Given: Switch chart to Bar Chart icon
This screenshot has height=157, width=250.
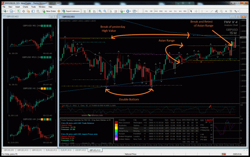Looking at the screenshot, I should click(85, 11).
